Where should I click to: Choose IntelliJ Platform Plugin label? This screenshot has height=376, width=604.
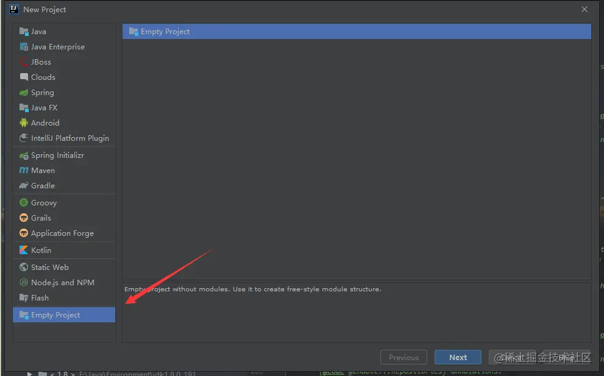coord(70,138)
